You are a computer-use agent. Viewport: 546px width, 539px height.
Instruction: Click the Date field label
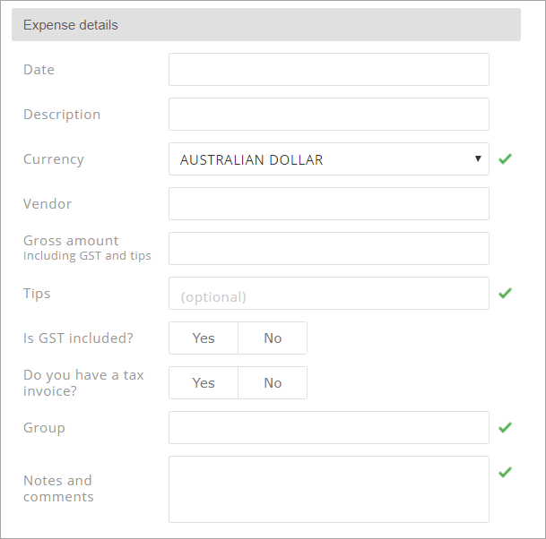(x=39, y=70)
